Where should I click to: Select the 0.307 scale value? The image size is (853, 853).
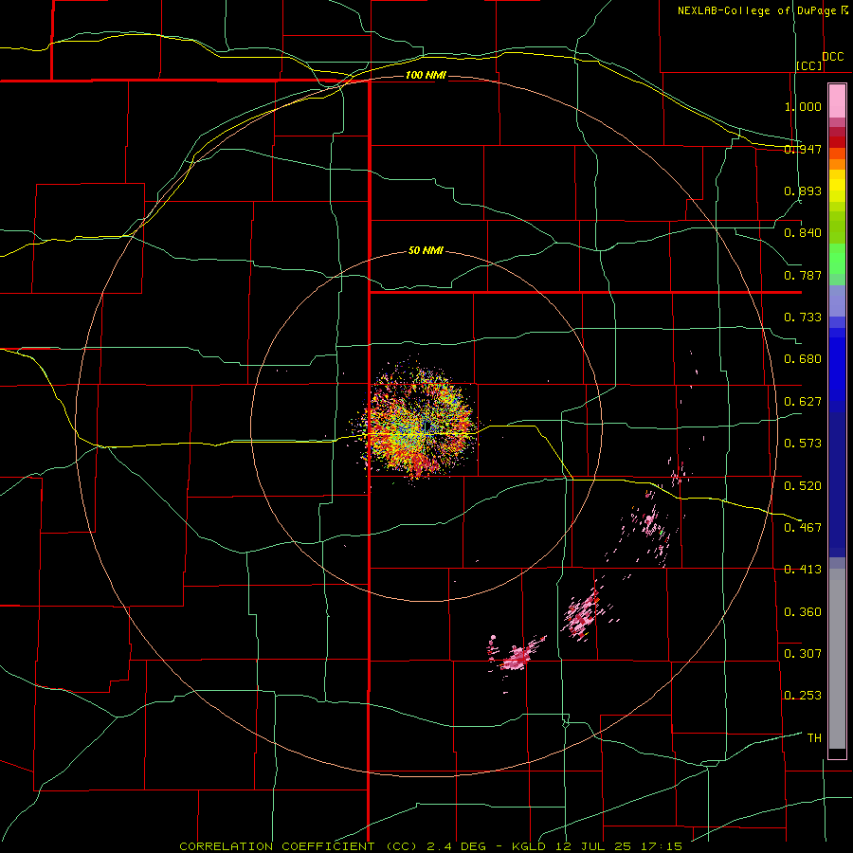(x=803, y=653)
